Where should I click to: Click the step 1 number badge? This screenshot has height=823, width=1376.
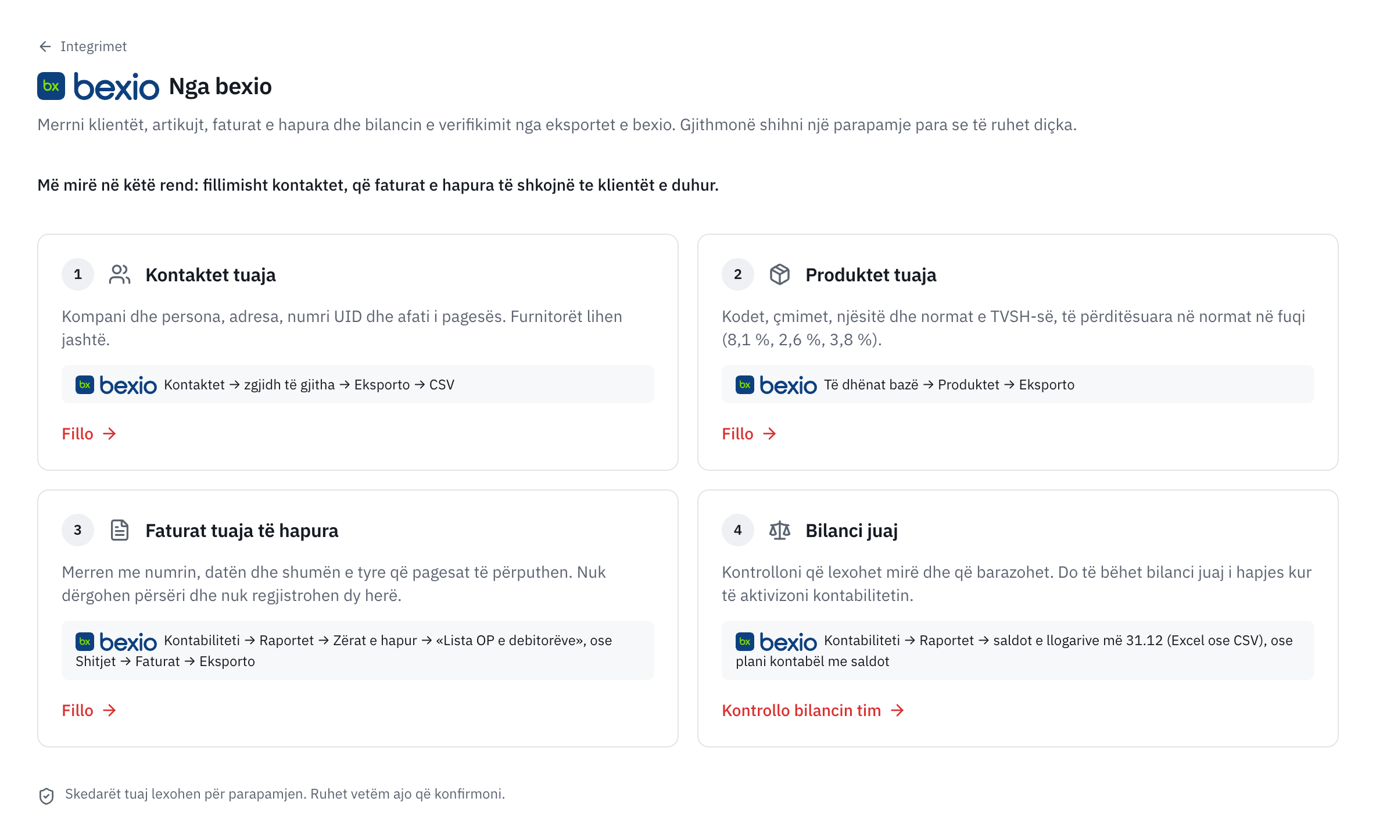pyautogui.click(x=78, y=274)
